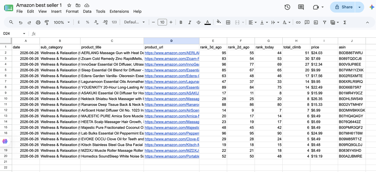Image resolution: width=376 pixels, height=172 pixels.
Task: Open the Kitsch amazon product link
Action: pyautogui.click(x=172, y=145)
